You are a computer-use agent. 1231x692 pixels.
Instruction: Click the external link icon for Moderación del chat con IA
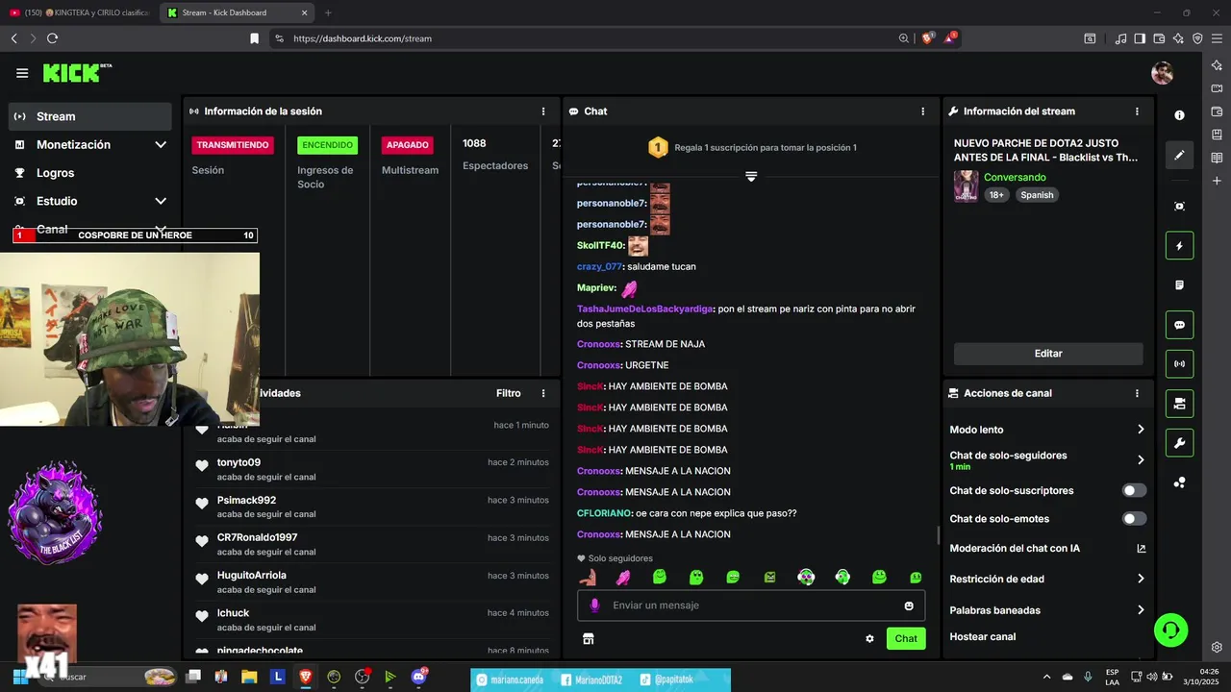tap(1142, 549)
